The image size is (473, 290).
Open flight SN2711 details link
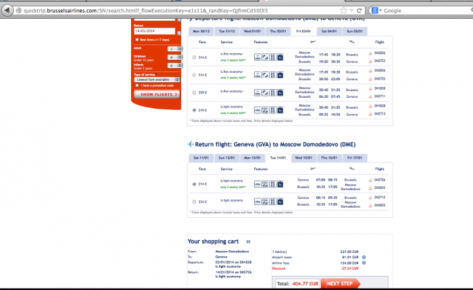click(380, 96)
